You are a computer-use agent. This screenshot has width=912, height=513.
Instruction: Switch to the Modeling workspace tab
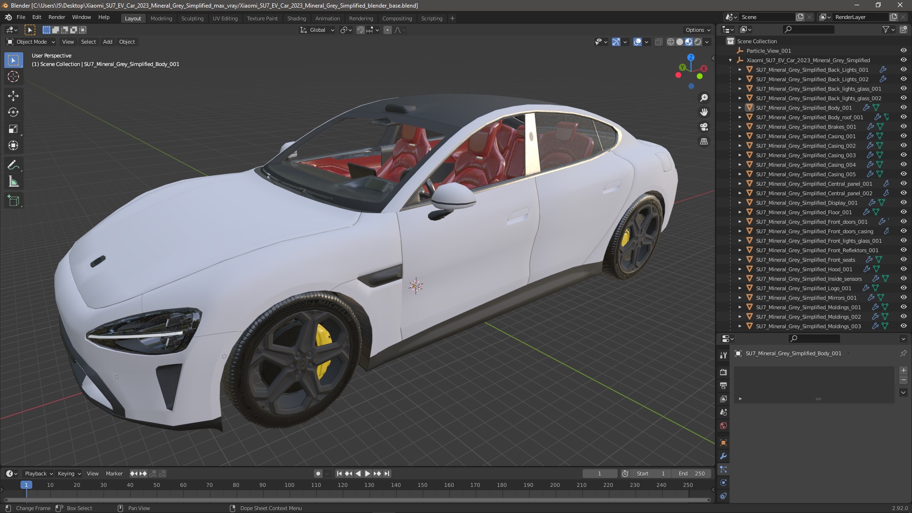click(x=161, y=19)
